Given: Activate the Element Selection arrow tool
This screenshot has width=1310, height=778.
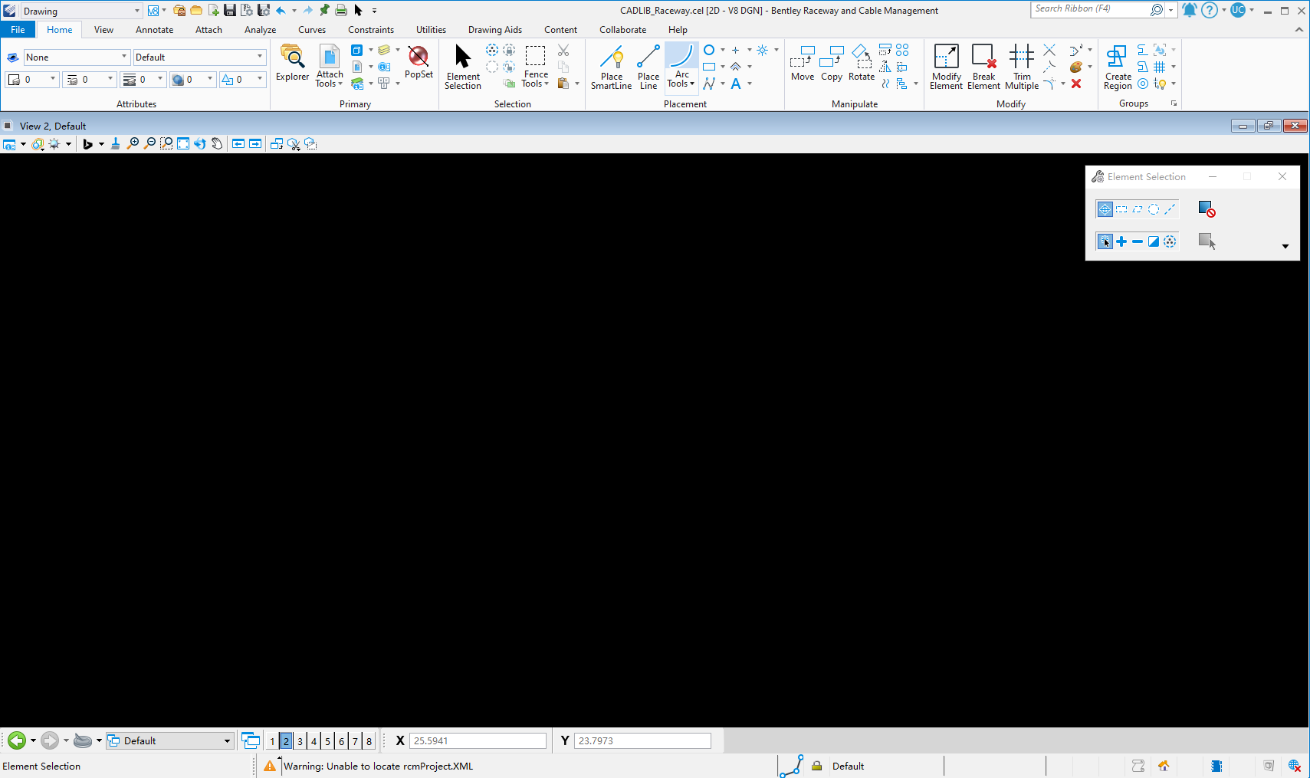Looking at the screenshot, I should 463,67.
